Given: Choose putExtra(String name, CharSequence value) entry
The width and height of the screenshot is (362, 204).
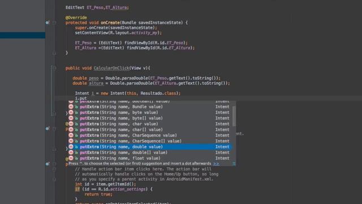Looking at the screenshot, I should tap(150, 135).
